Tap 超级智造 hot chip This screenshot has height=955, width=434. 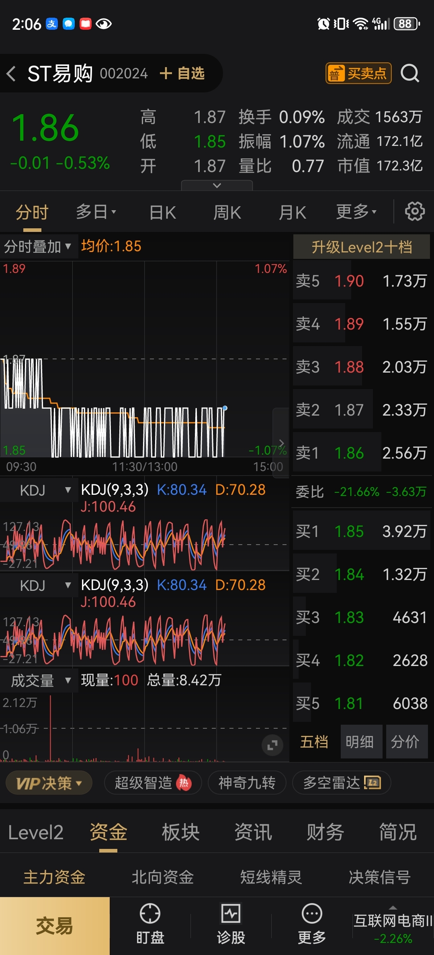point(153,783)
